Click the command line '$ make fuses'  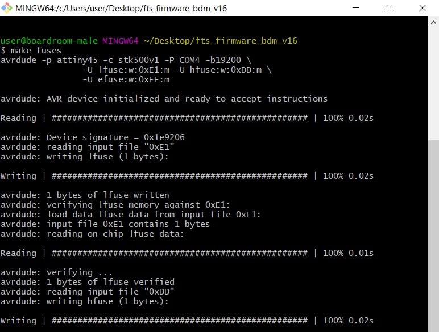31,51
